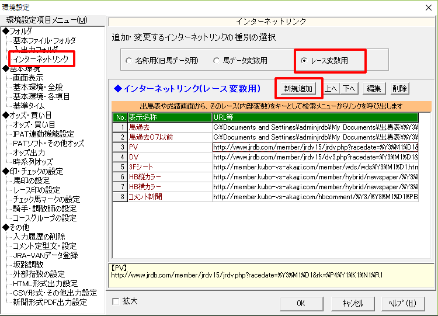
Task: Select the ◆印・チェックの設定 category heading
Action: point(33,171)
